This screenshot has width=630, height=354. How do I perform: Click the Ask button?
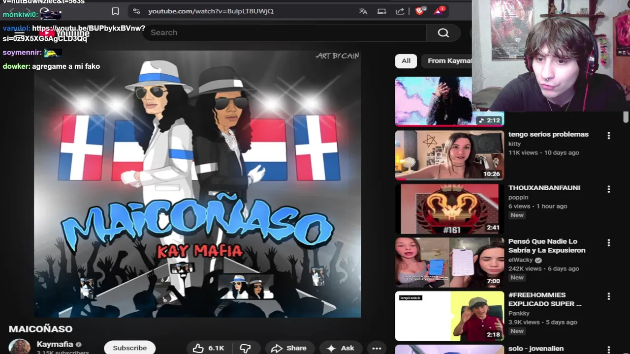point(340,348)
